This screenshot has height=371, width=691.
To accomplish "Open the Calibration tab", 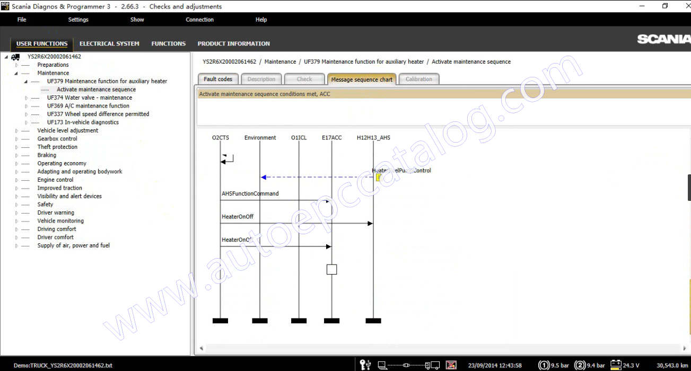I will 419,79.
